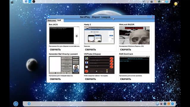Image resolution: width=190 pixels, height=107 pixels.
Task: Open the Hasty 2 browser preview thumbnail
Action: pyautogui.click(x=99, y=35)
